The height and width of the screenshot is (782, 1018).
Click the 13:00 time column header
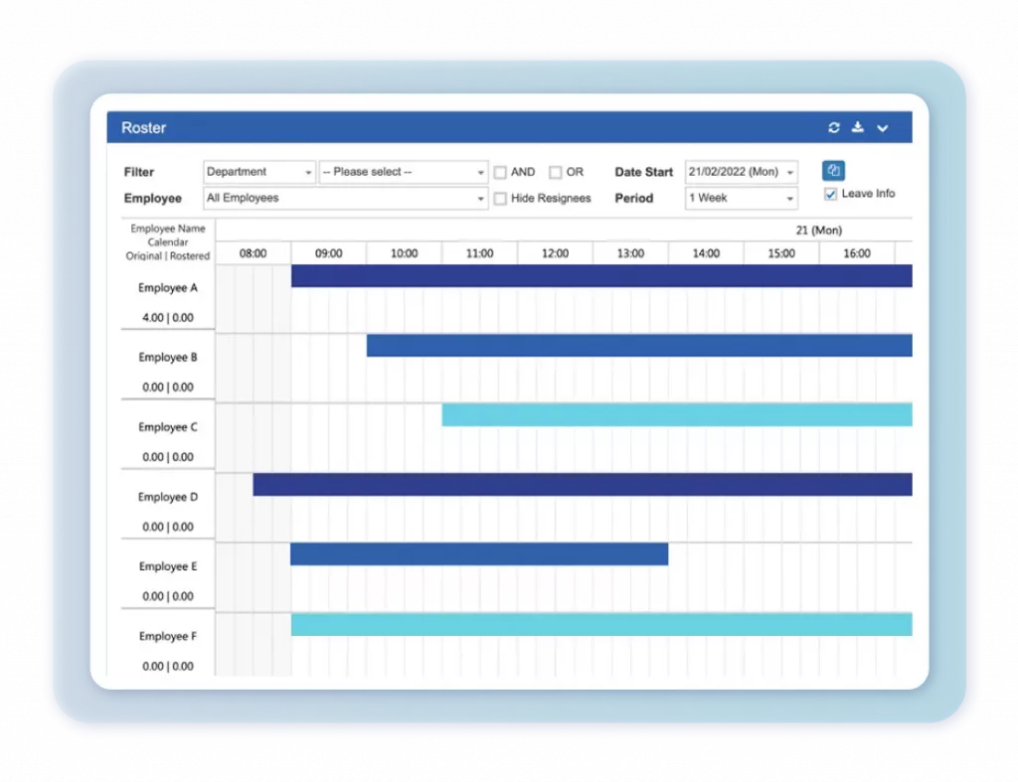(630, 253)
